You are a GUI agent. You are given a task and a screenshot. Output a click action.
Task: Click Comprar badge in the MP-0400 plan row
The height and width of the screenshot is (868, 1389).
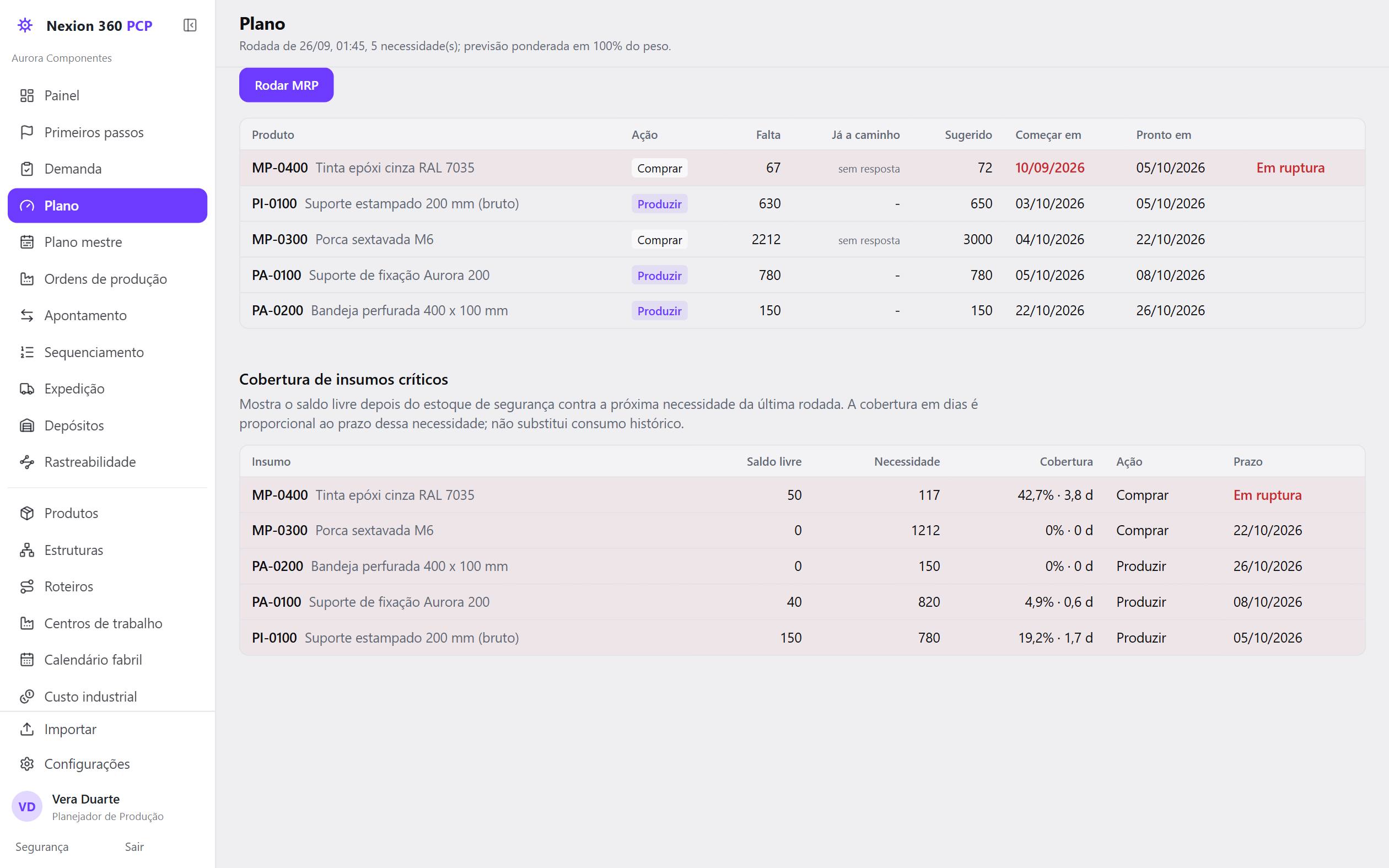coord(659,168)
